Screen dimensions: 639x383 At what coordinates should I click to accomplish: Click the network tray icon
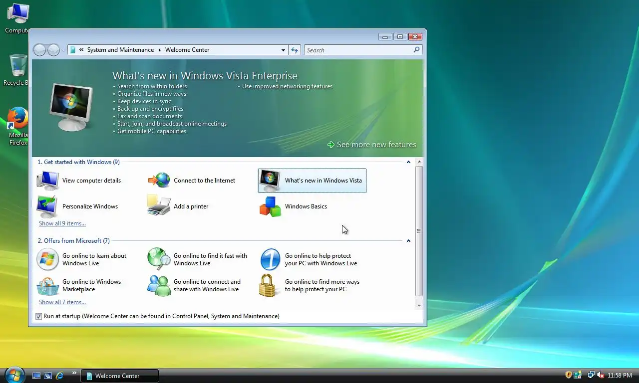click(591, 375)
